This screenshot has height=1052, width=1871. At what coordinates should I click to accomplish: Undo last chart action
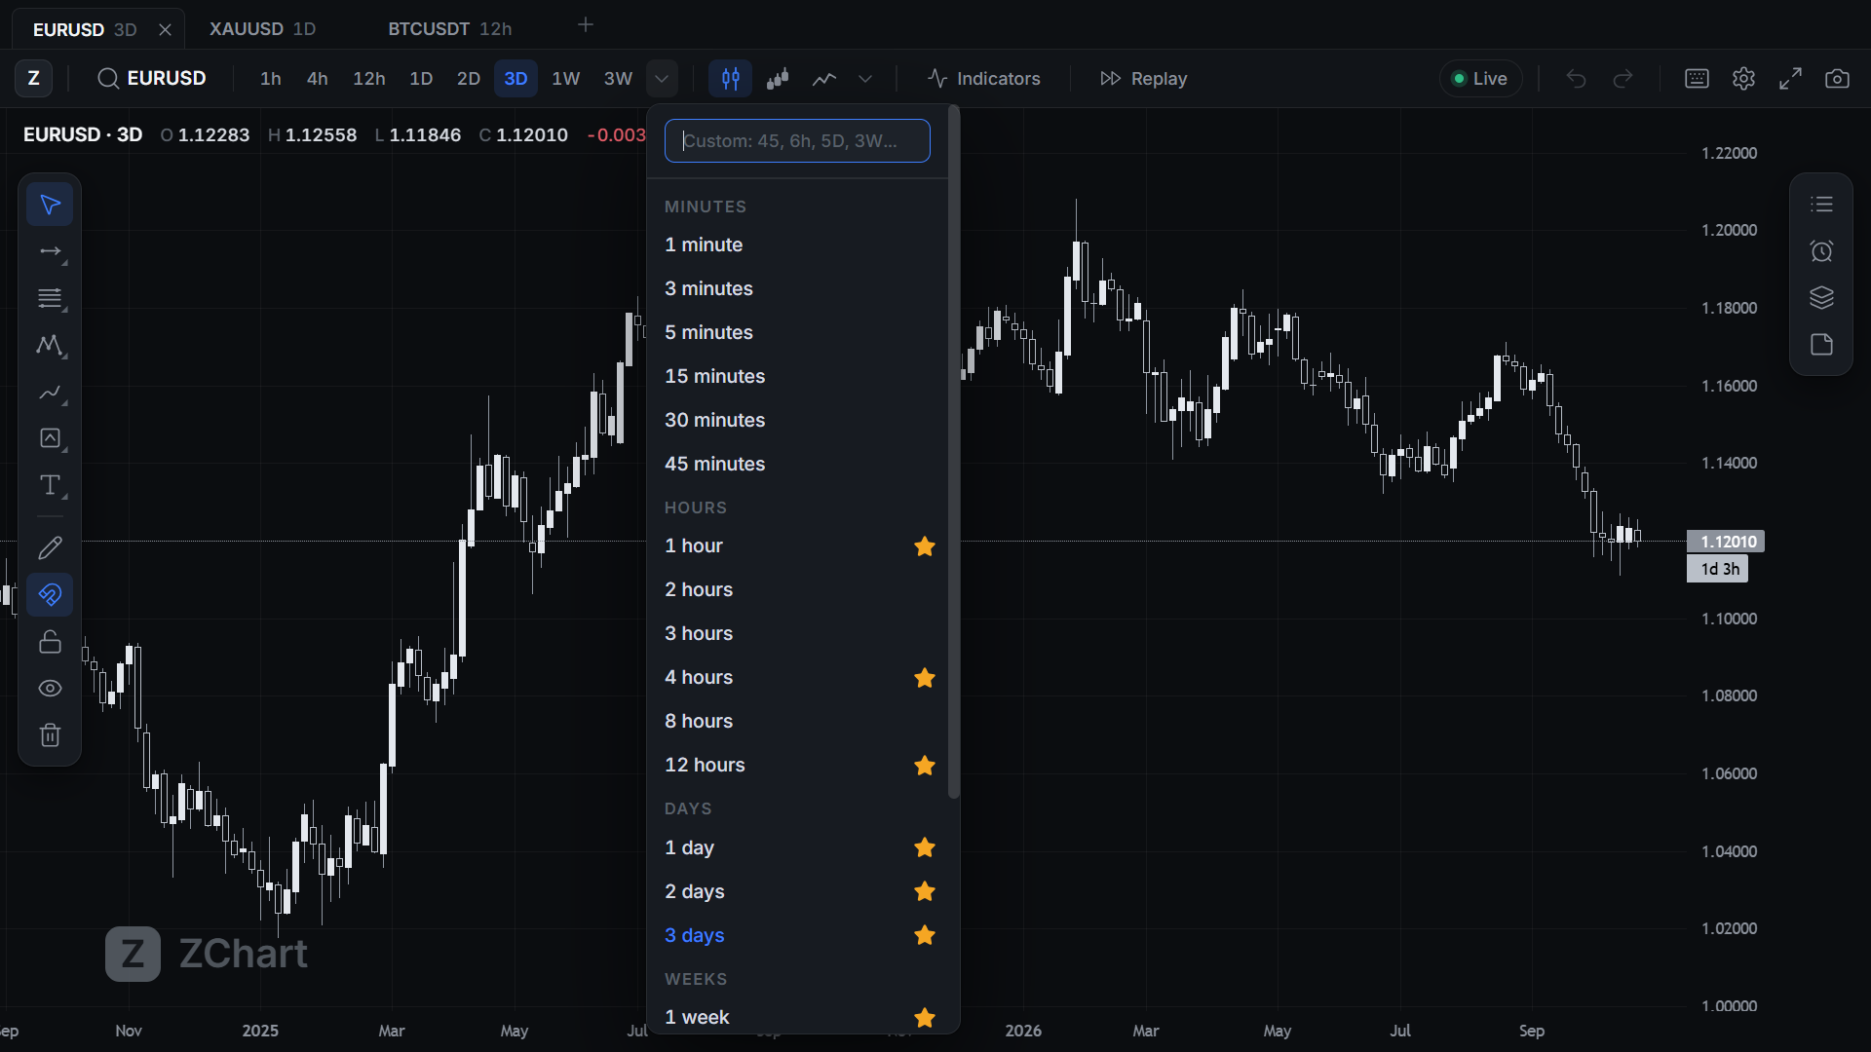coord(1576,78)
